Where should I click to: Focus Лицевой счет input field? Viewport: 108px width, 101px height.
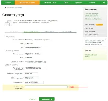[34, 82]
